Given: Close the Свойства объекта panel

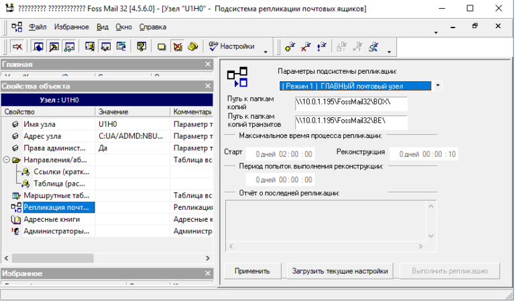Looking at the screenshot, I should coord(208,86).
